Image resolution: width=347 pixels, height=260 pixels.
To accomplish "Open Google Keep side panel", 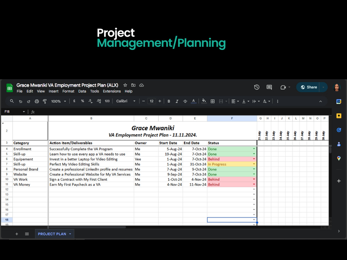I will [339, 116].
